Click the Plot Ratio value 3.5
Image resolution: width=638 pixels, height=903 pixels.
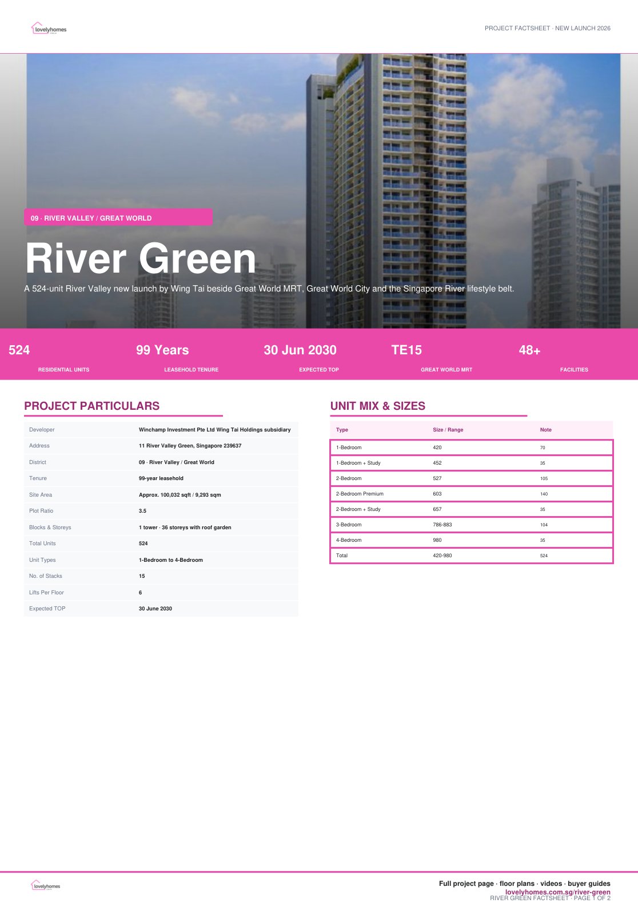click(142, 511)
